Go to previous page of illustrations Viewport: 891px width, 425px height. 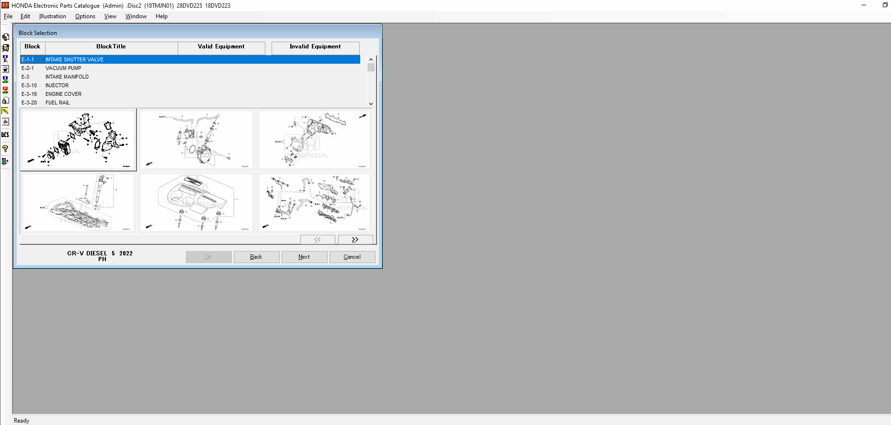317,240
